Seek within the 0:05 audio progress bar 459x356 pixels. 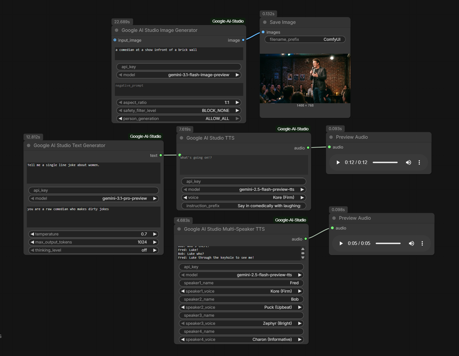coord(388,243)
